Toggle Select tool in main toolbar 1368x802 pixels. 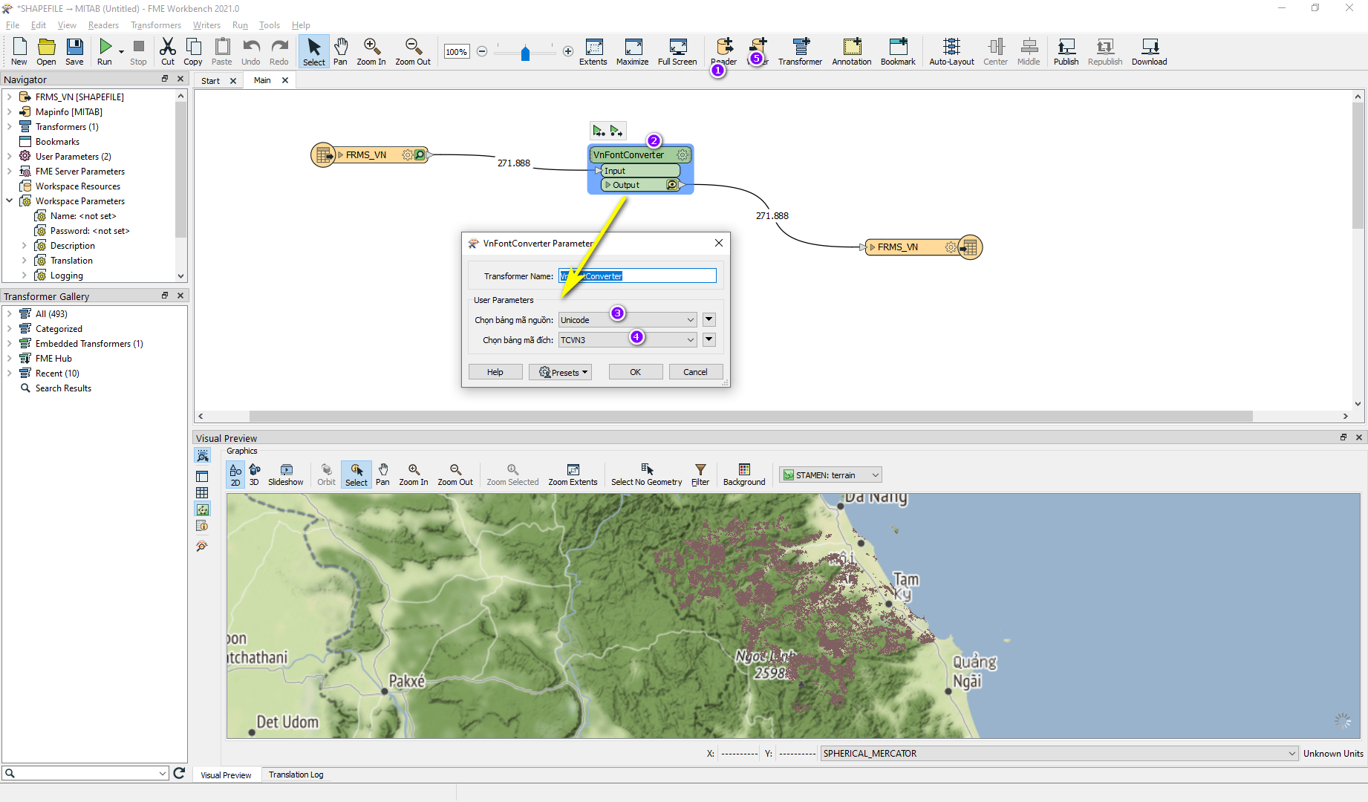click(314, 51)
